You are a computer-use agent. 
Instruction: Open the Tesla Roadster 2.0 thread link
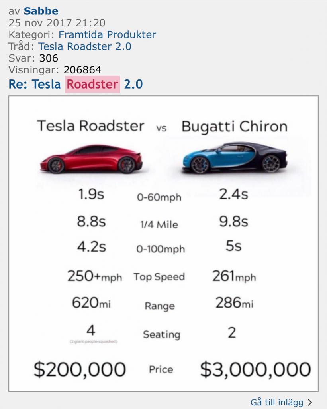(x=85, y=46)
